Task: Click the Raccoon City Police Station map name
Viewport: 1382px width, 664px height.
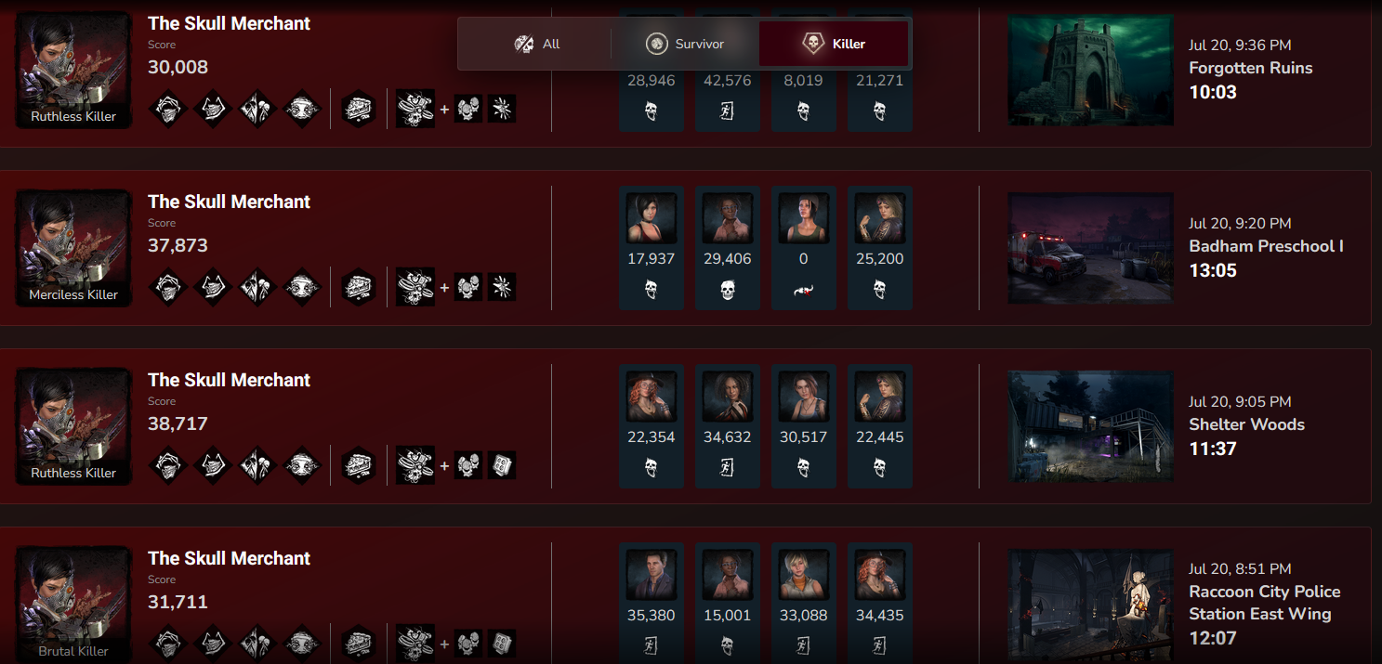Action: [x=1265, y=603]
